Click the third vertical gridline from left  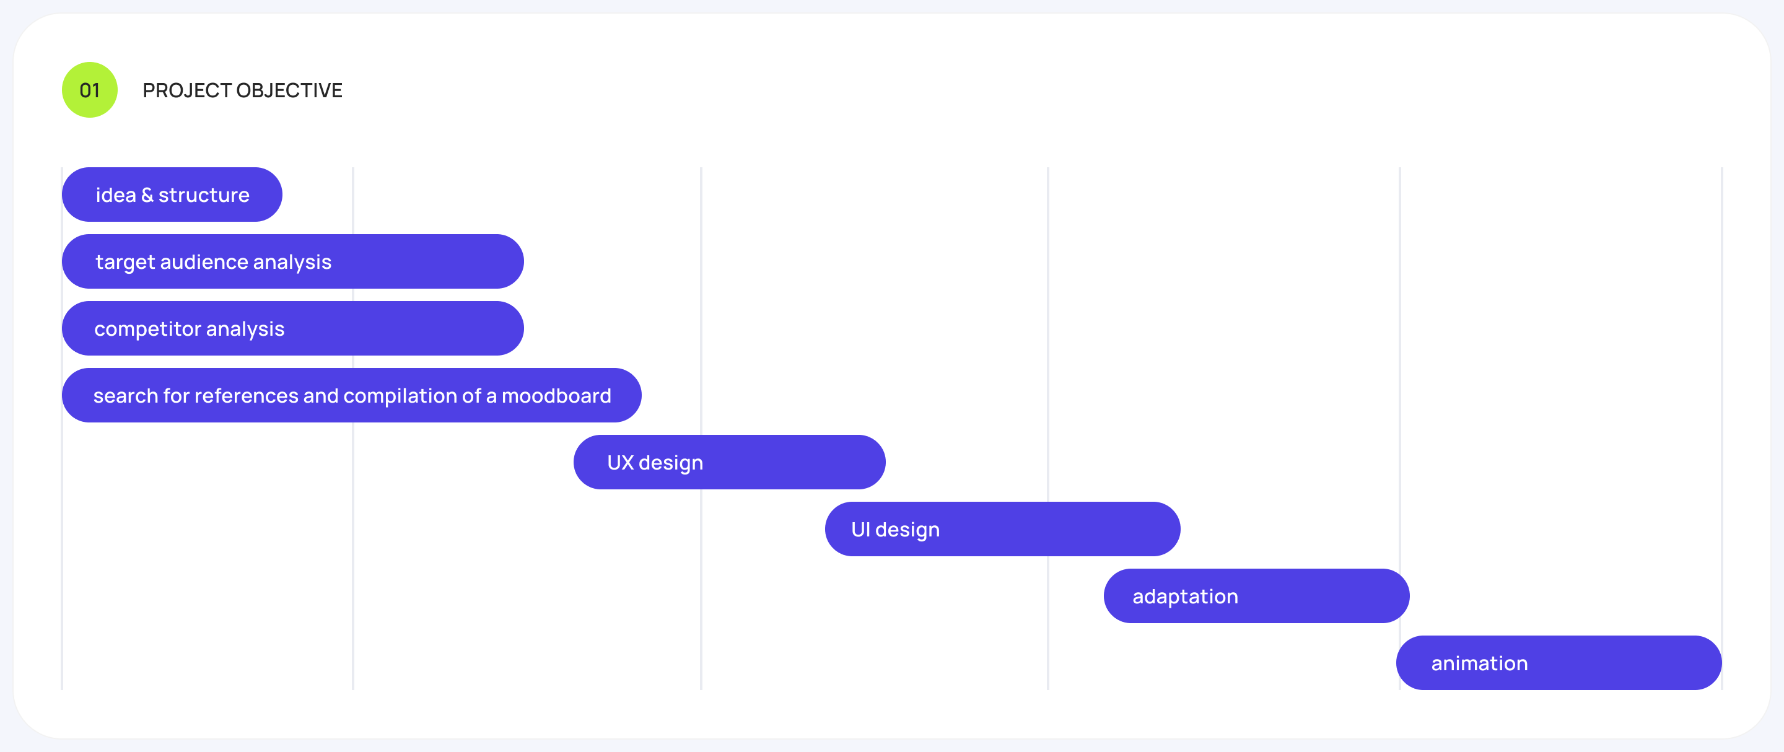[701, 588]
